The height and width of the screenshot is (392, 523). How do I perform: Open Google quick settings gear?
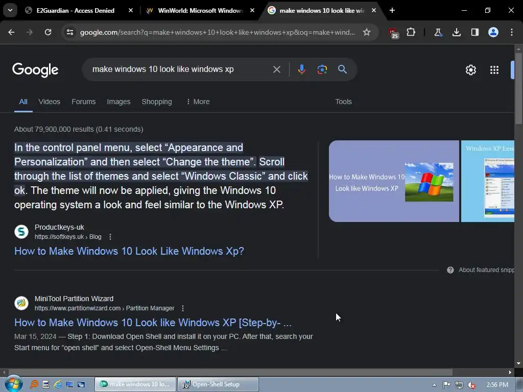[470, 70]
